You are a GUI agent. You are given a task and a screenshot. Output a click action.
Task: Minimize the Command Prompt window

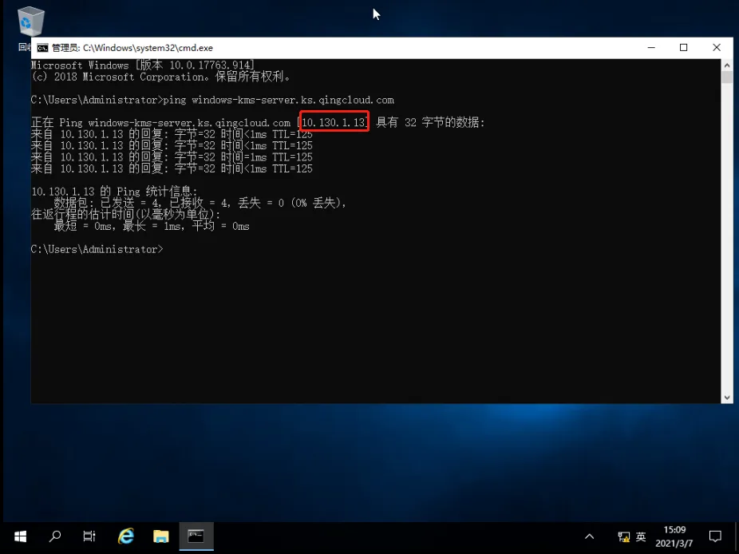coord(649,47)
